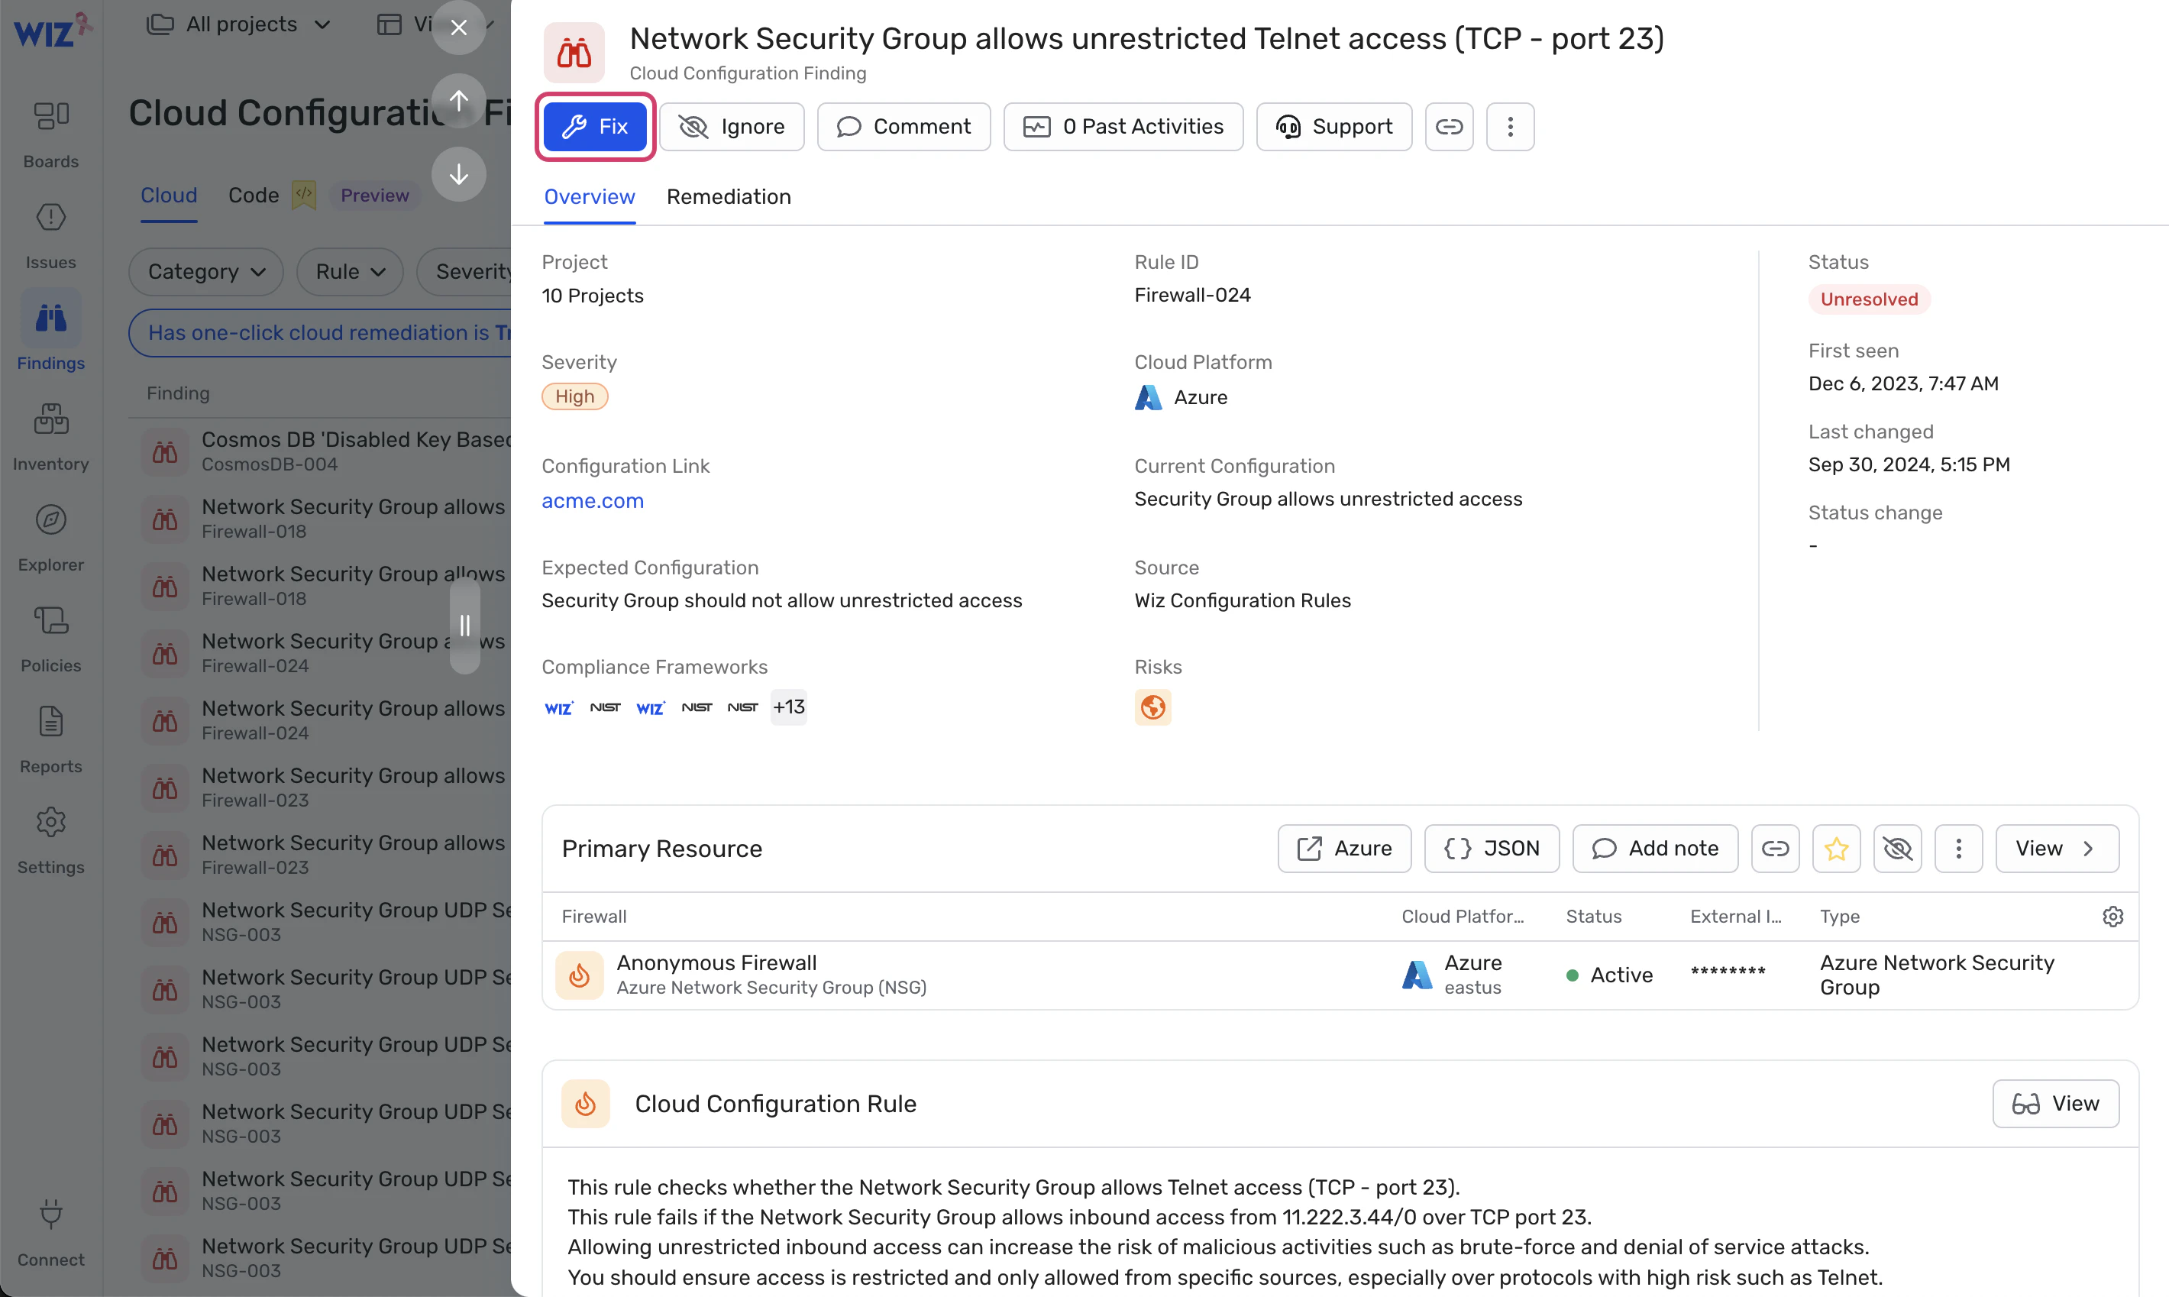Viewport: 2169px width, 1297px height.
Task: Go to previous finding with up arrow
Action: click(459, 101)
